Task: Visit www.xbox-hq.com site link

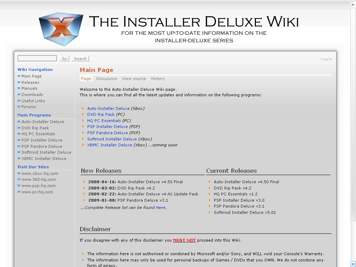Action: [x=40, y=173]
